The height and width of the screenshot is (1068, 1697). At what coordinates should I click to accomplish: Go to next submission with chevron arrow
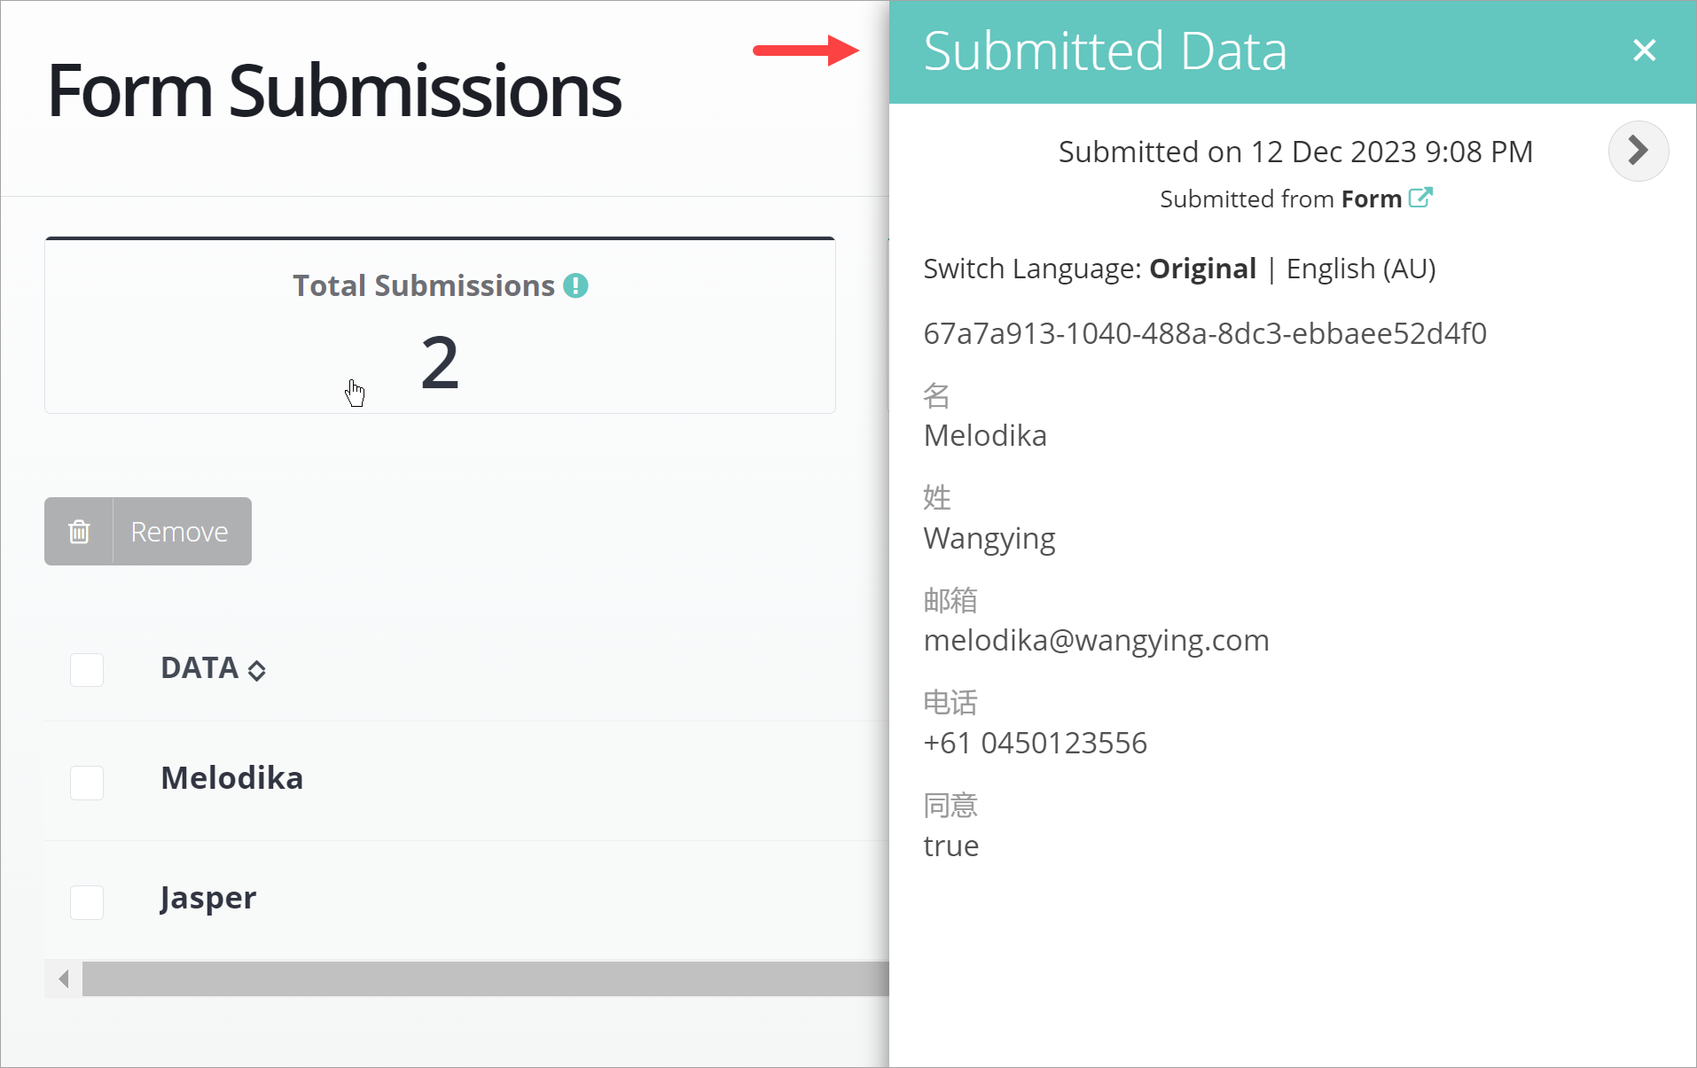(x=1638, y=151)
